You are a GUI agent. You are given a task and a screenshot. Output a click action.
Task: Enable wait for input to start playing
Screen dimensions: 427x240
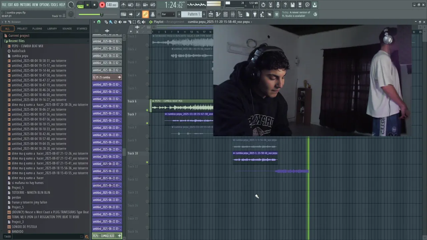click(x=130, y=5)
